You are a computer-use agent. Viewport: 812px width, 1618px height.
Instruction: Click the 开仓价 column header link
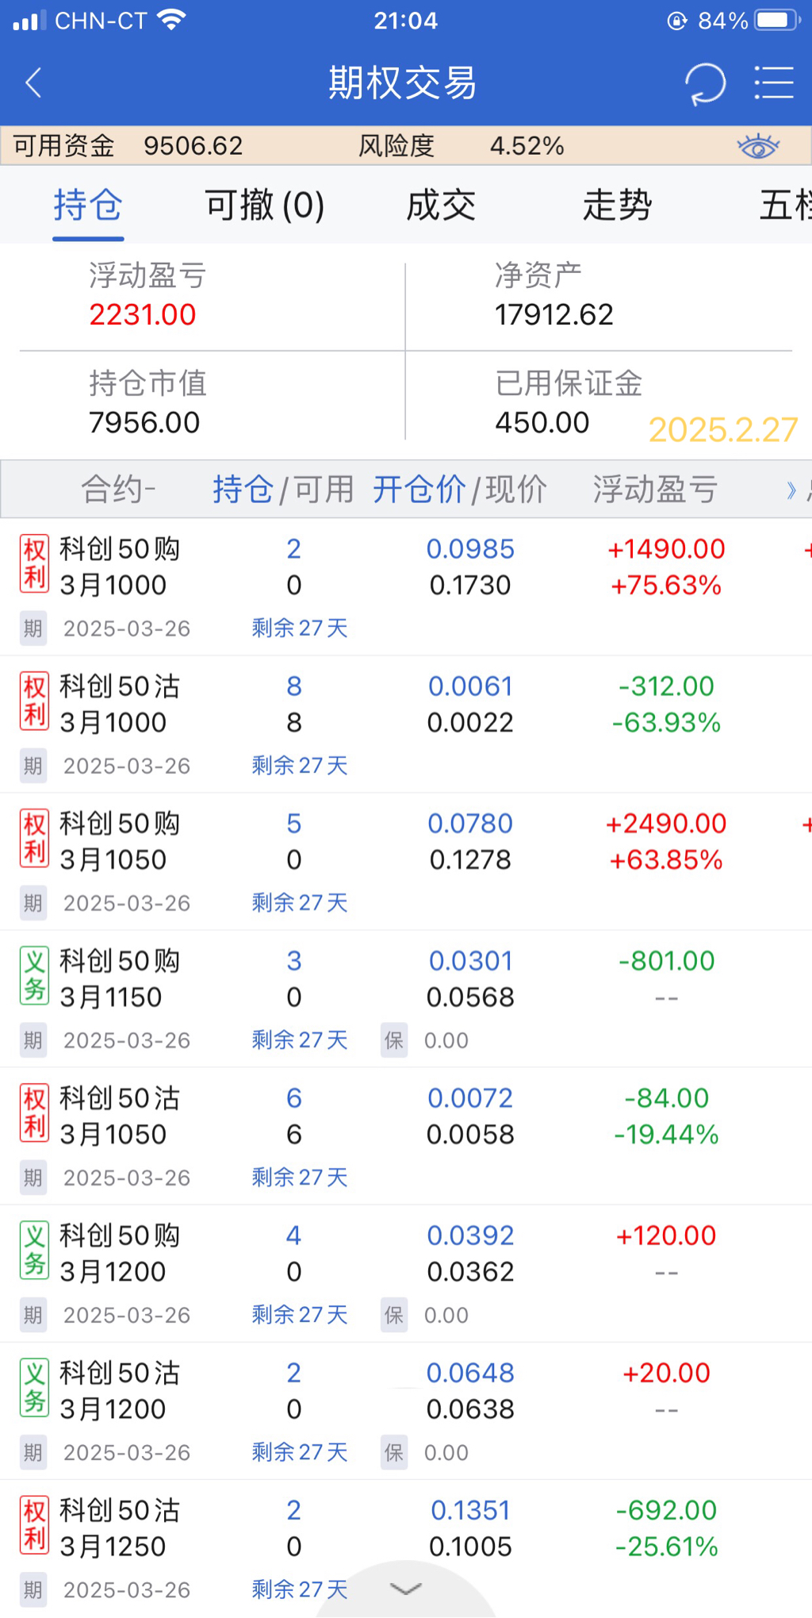[419, 490]
